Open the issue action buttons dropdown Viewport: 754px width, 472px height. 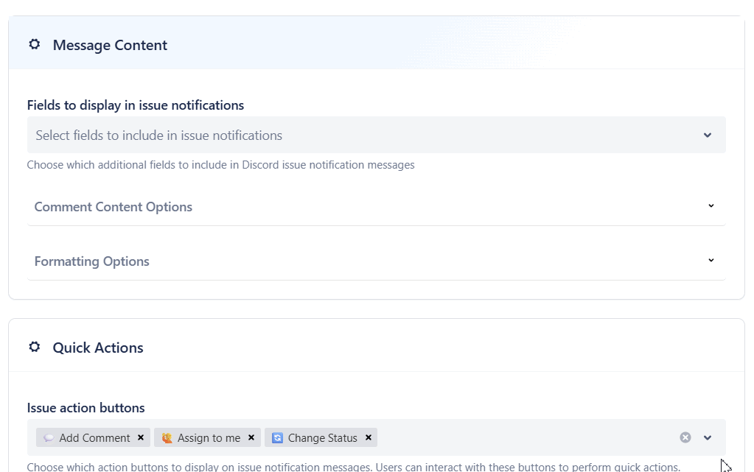pyautogui.click(x=707, y=437)
